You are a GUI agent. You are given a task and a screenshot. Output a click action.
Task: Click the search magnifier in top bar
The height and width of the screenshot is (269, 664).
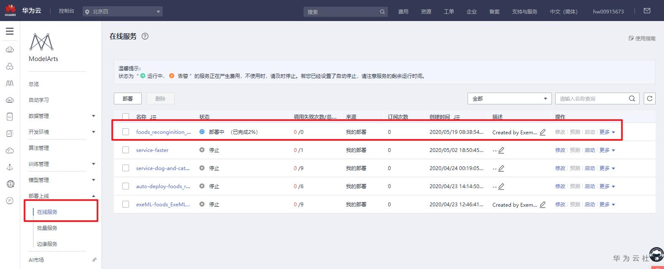pyautogui.click(x=382, y=12)
